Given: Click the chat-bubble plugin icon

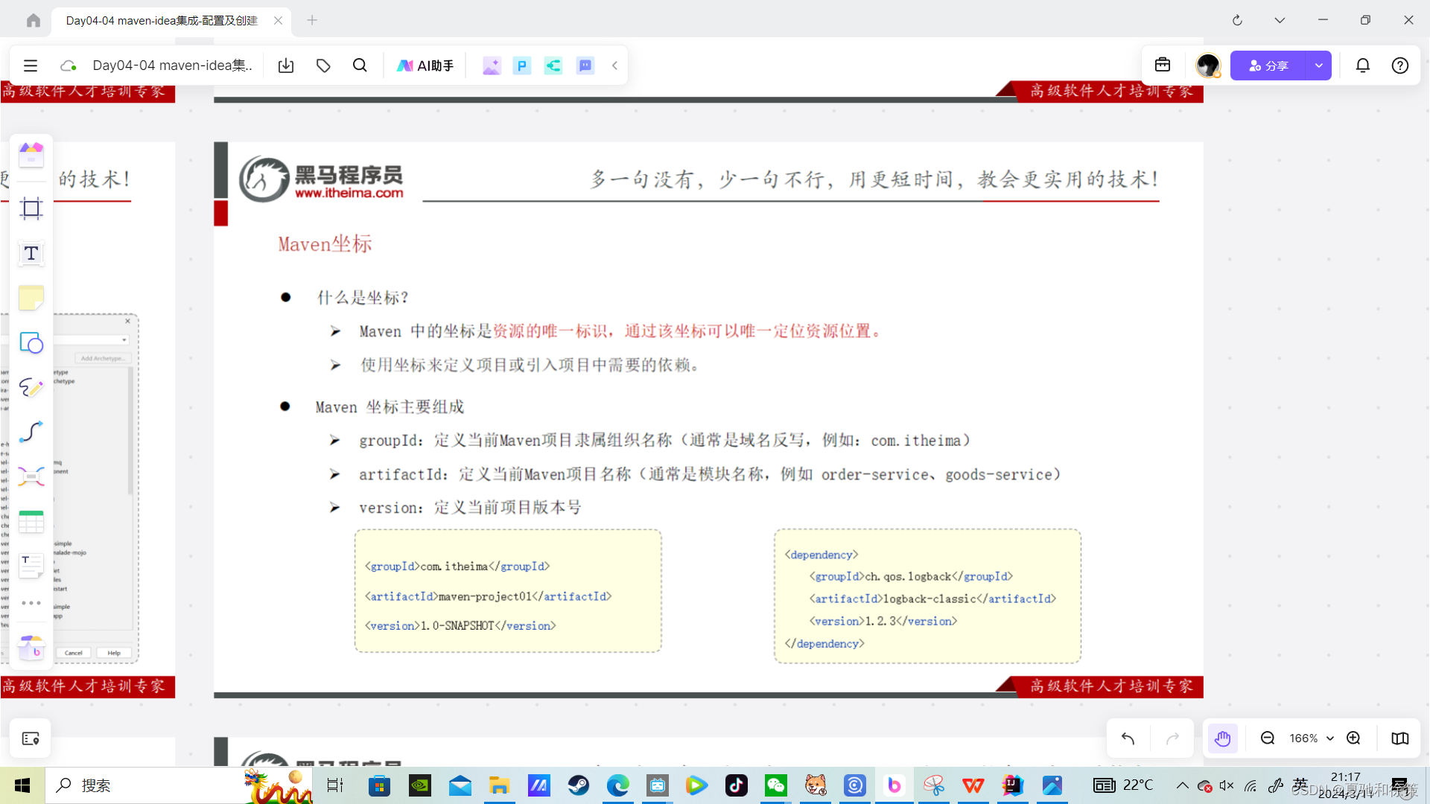Looking at the screenshot, I should click(x=585, y=66).
